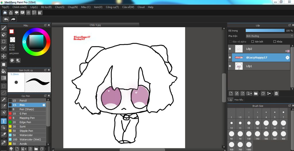Click the Undo arrow
Screen dimensions: 294x151
[6, 19]
